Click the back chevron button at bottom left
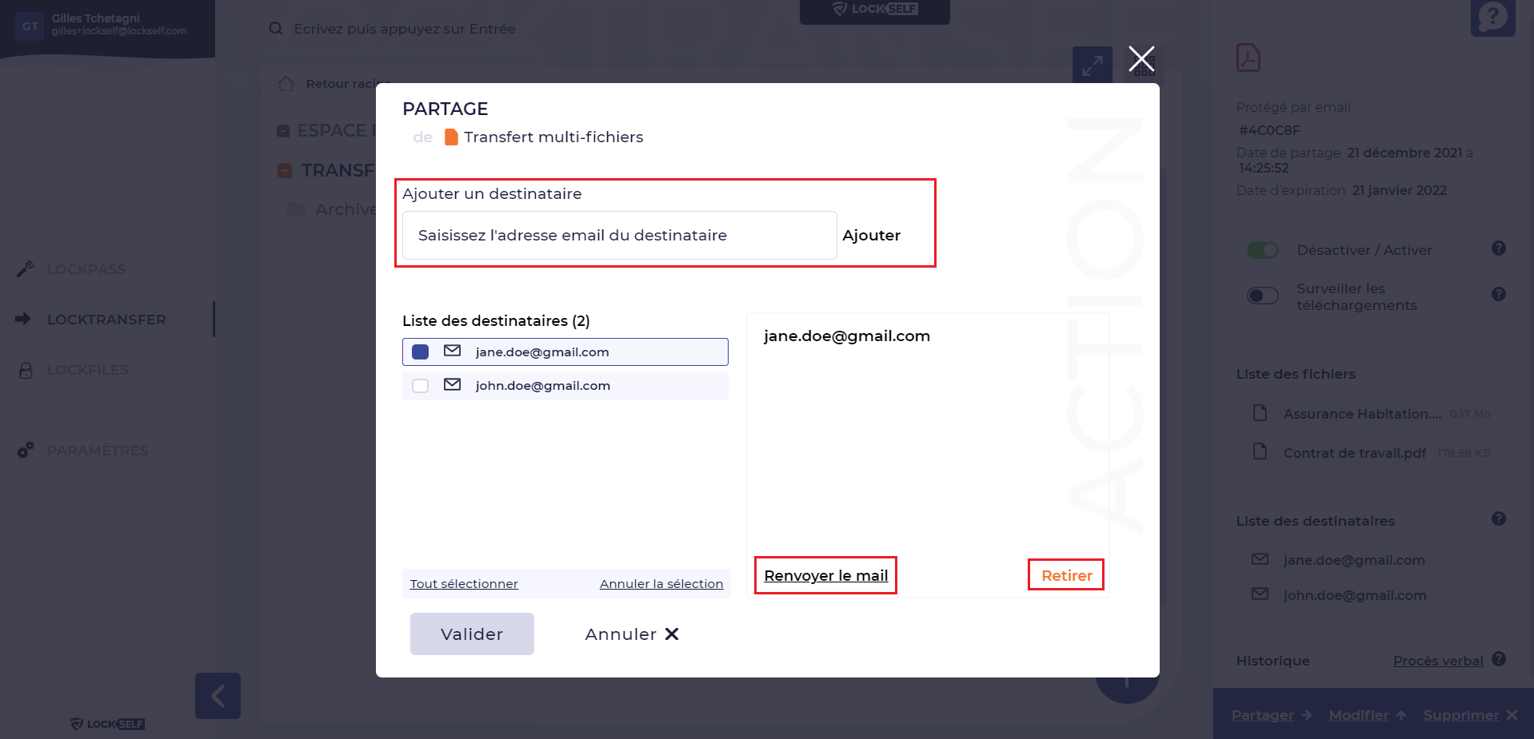The image size is (1534, 739). [x=218, y=696]
